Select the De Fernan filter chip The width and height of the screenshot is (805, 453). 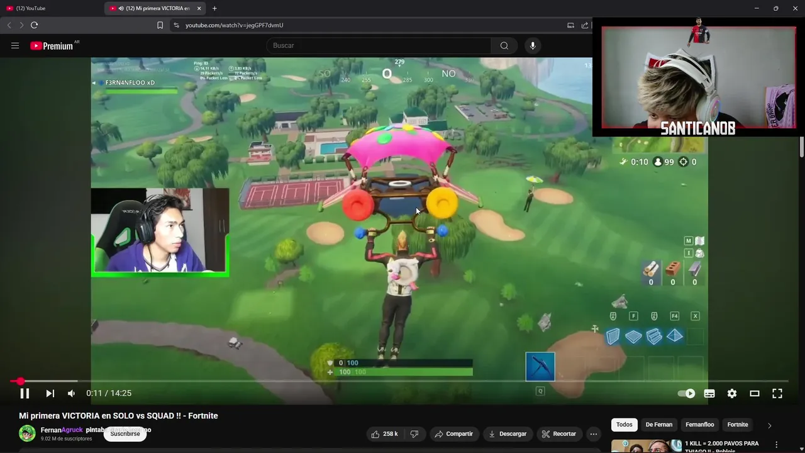[659, 425]
